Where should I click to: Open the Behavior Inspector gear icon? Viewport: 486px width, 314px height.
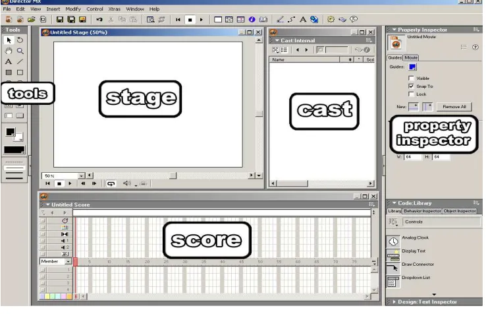click(x=331, y=19)
